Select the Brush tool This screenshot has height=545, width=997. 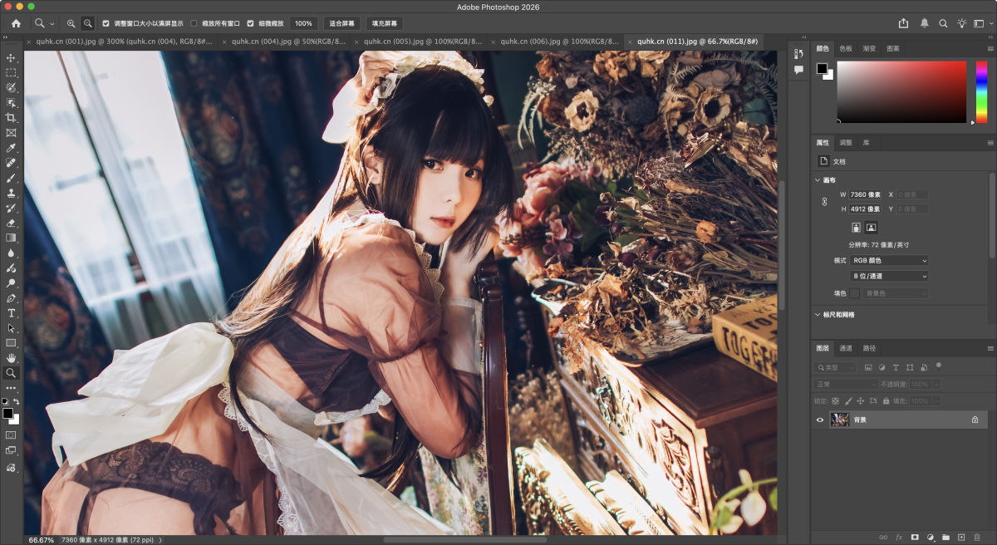click(12, 178)
